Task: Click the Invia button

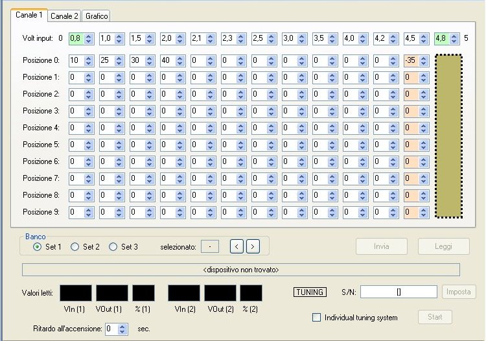Action: coord(381,246)
